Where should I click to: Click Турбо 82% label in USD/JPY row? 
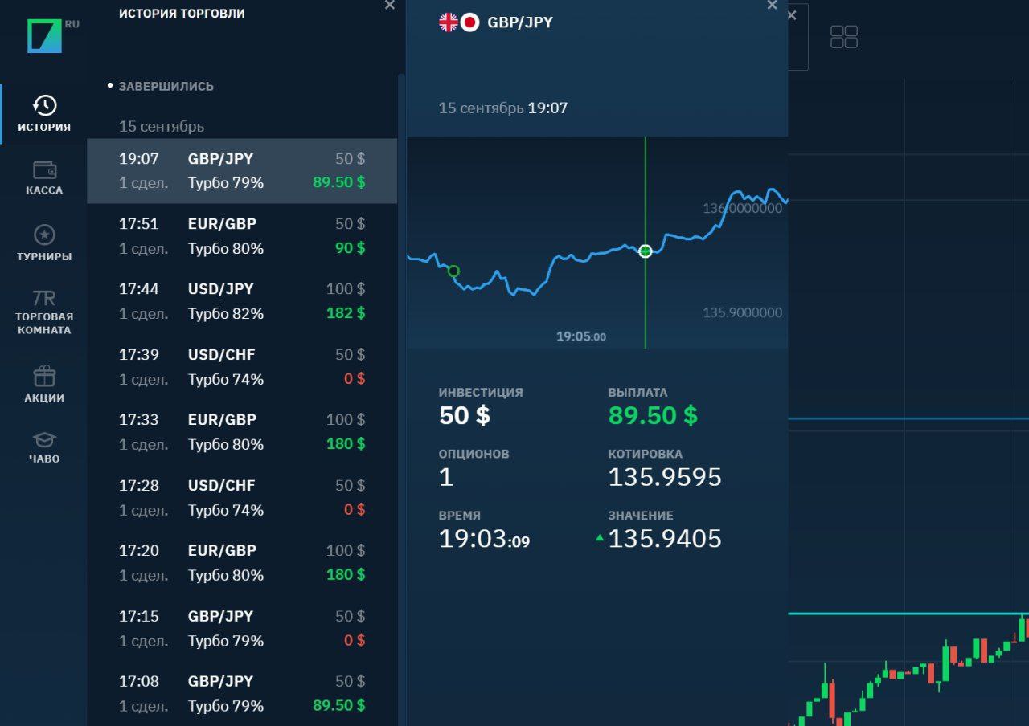[226, 313]
